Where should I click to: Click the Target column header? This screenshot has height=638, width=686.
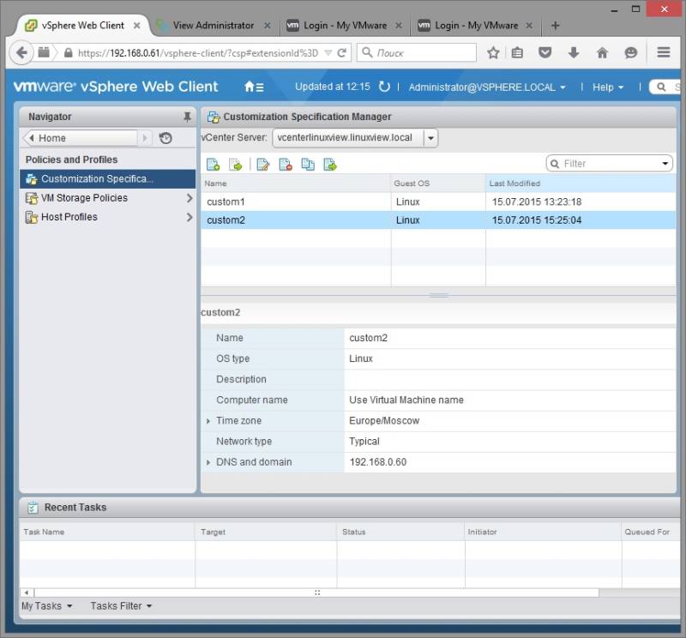(x=266, y=533)
